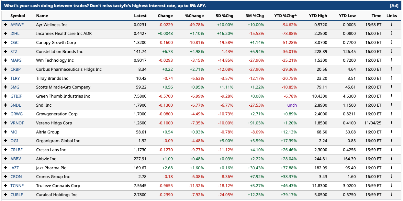
Task: Open links menu for Curaleaf Holdings row
Action: pos(392,195)
